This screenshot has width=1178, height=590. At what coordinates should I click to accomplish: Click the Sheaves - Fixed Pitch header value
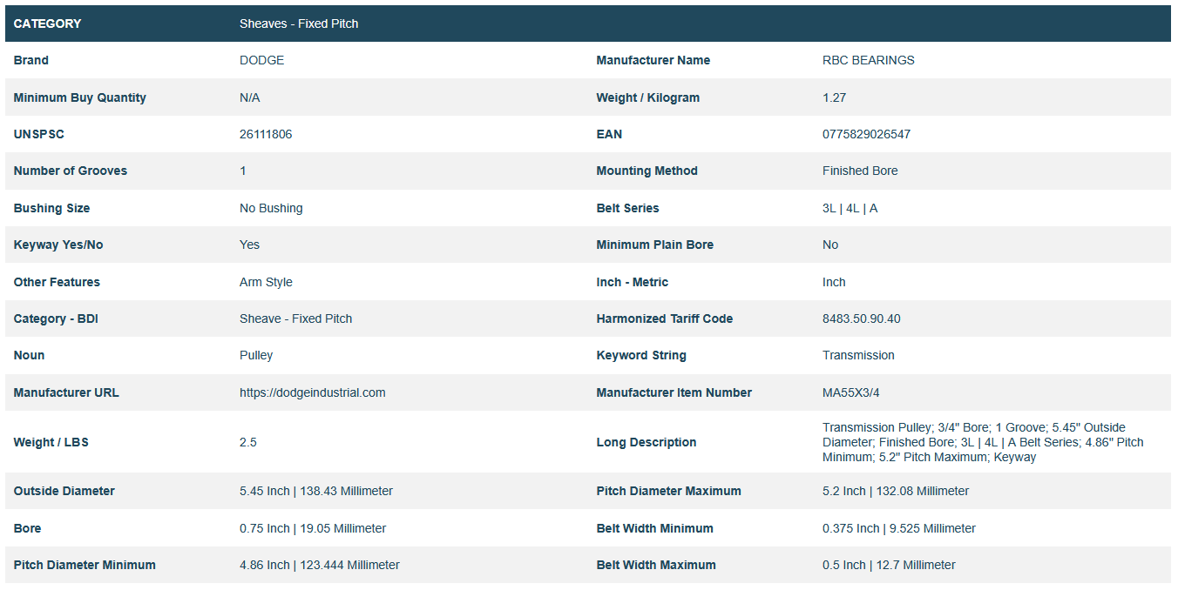point(299,23)
